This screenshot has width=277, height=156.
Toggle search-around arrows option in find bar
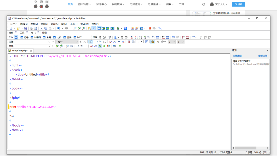[100, 46]
